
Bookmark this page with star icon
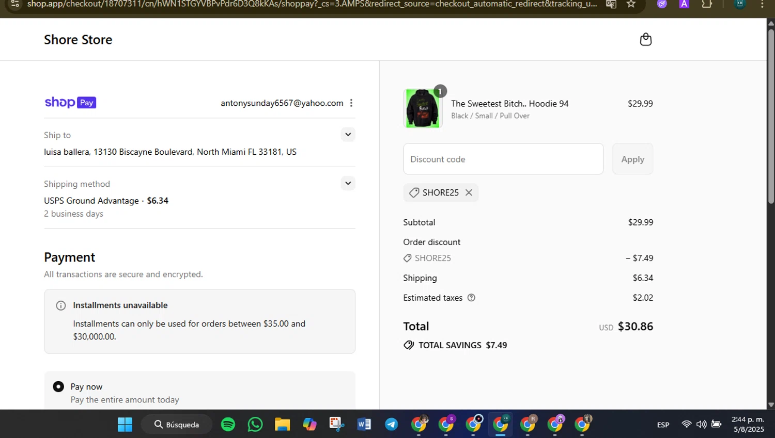[631, 4]
